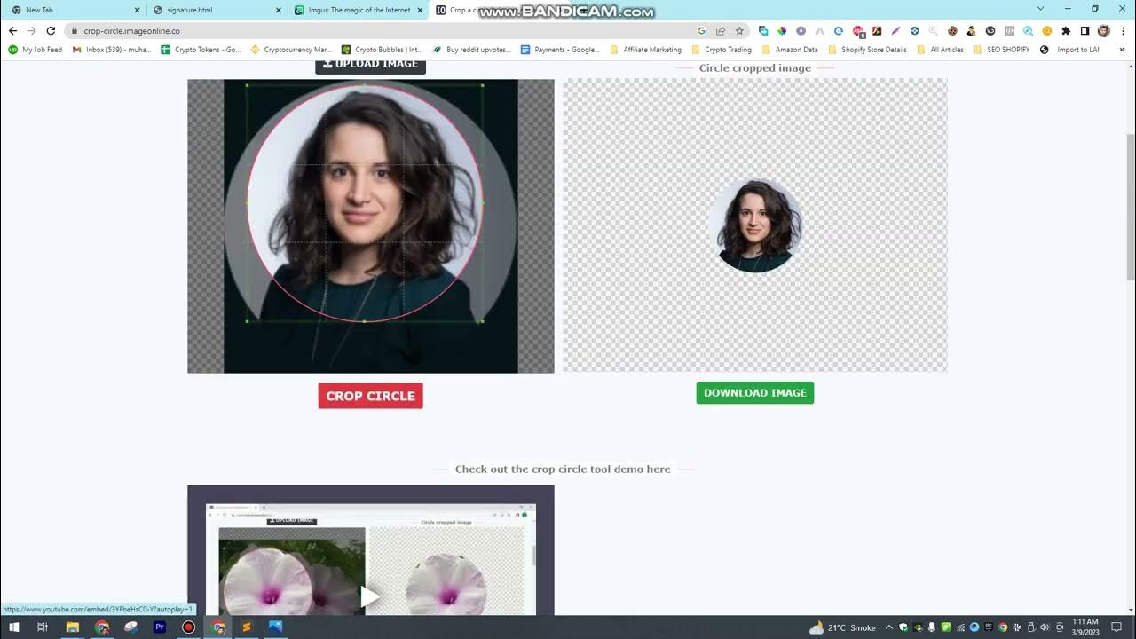The height and width of the screenshot is (639, 1136).
Task: Open Buy reddit upvotes bookmark
Action: point(472,50)
